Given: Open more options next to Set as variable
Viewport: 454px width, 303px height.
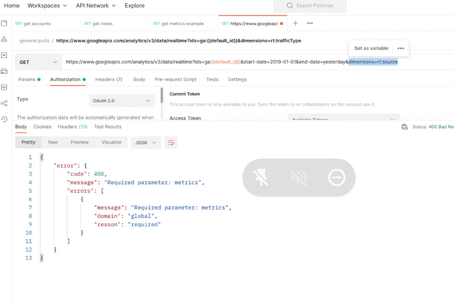Looking at the screenshot, I should tap(401, 49).
